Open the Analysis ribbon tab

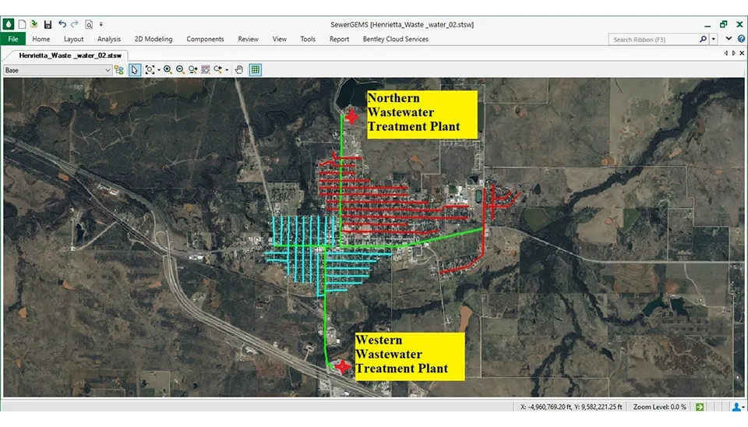tap(109, 39)
